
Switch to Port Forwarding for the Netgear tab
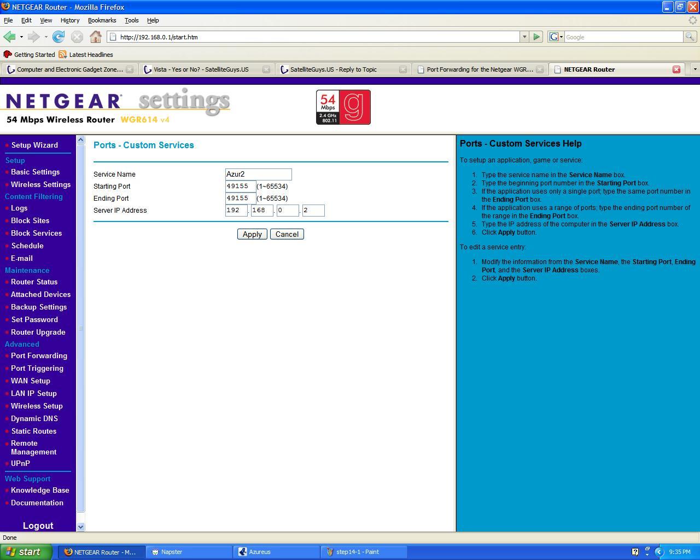tap(479, 69)
